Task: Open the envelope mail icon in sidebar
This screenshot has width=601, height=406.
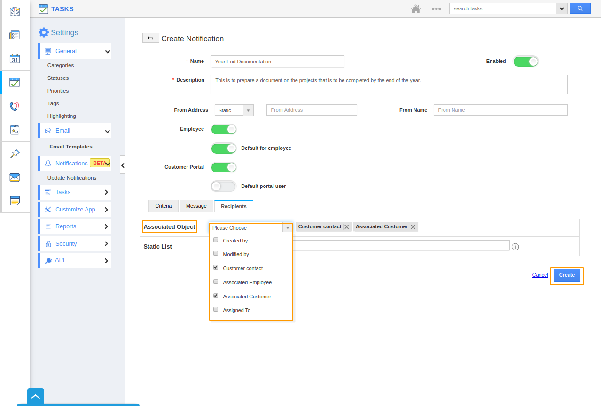Action: click(15, 177)
